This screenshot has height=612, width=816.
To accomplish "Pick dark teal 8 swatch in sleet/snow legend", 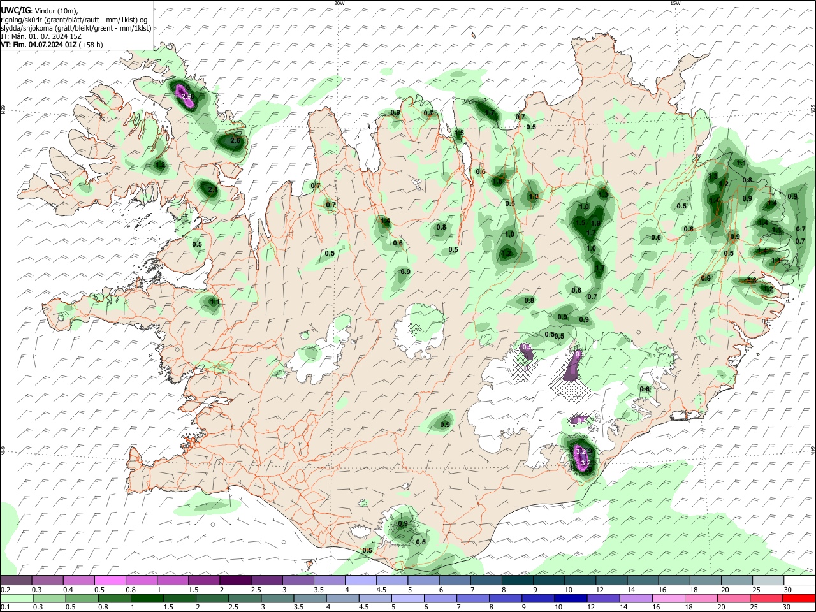I will [x=518, y=580].
